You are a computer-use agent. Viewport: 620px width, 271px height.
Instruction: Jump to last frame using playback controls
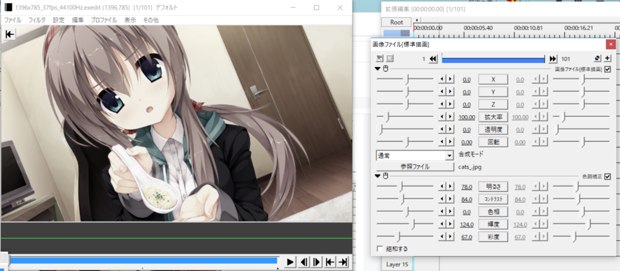[x=343, y=262]
